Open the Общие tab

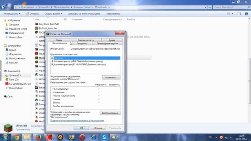pos(59,40)
